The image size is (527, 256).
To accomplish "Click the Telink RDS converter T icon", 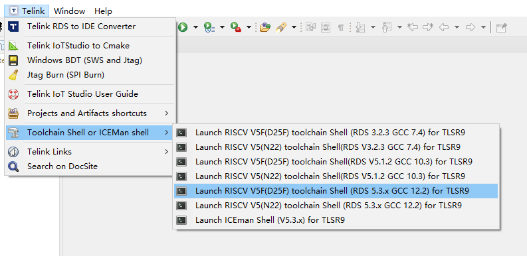I will pyautogui.click(x=13, y=27).
